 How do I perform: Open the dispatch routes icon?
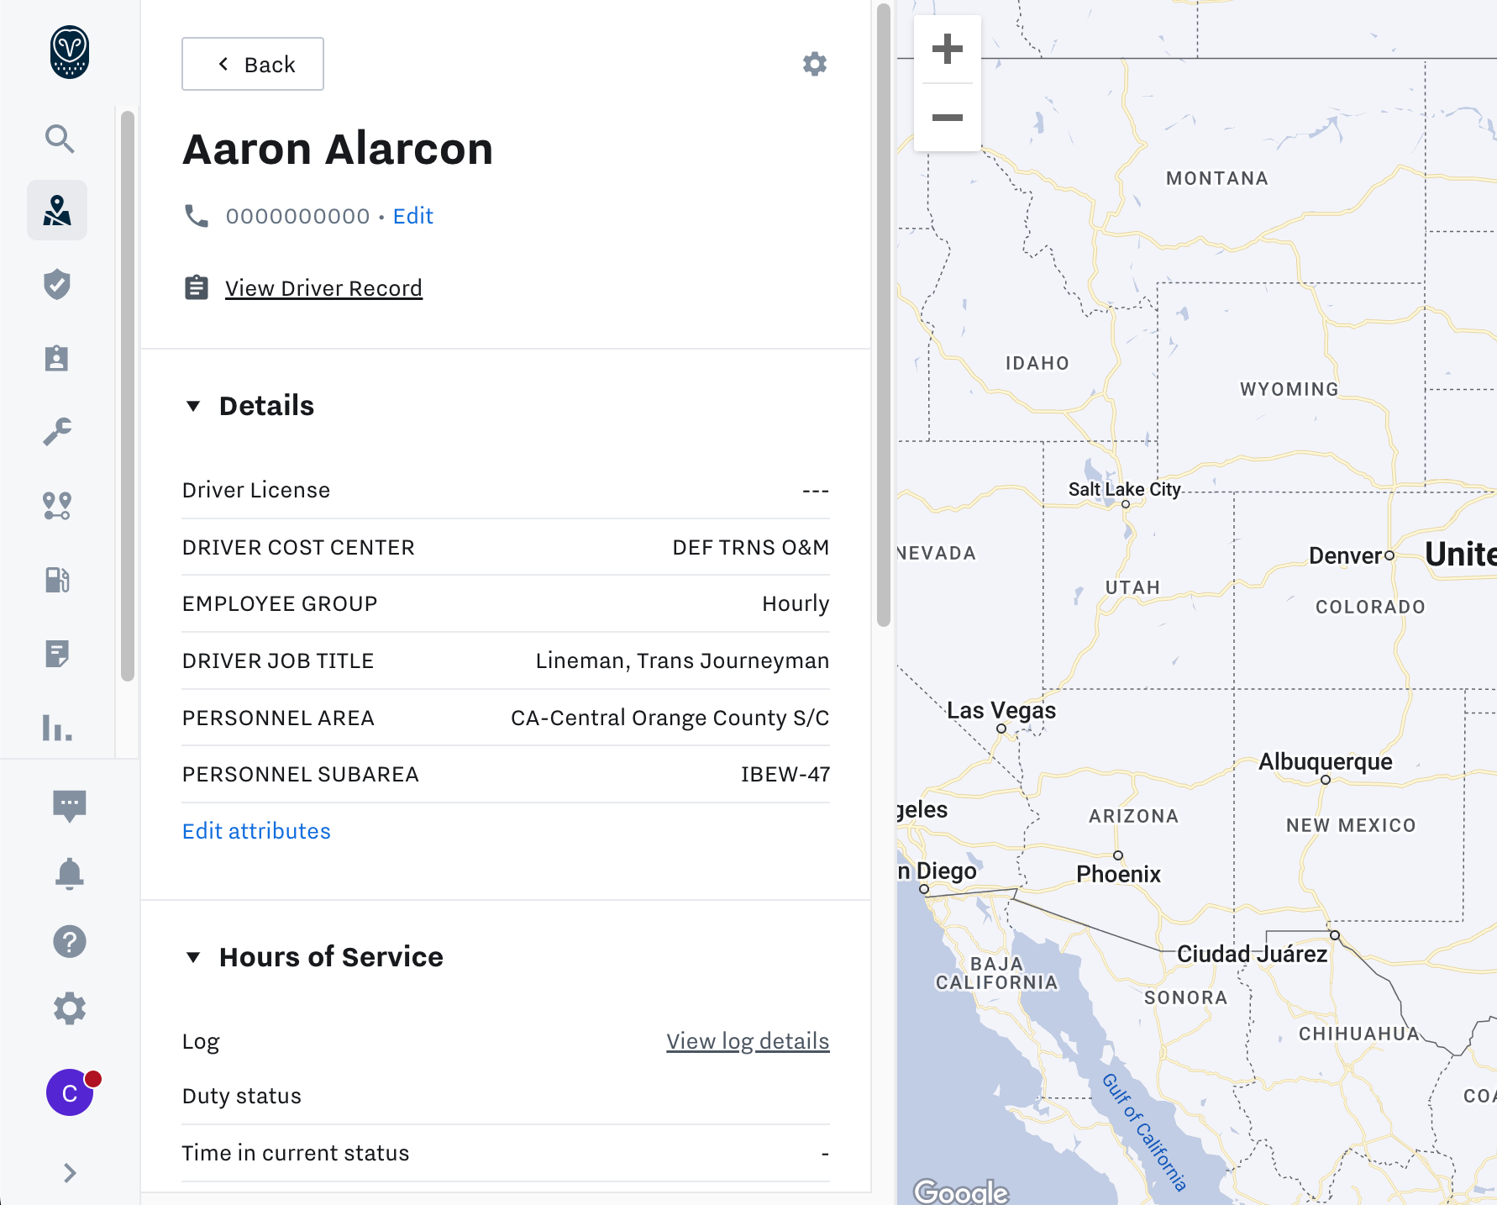coord(57,506)
